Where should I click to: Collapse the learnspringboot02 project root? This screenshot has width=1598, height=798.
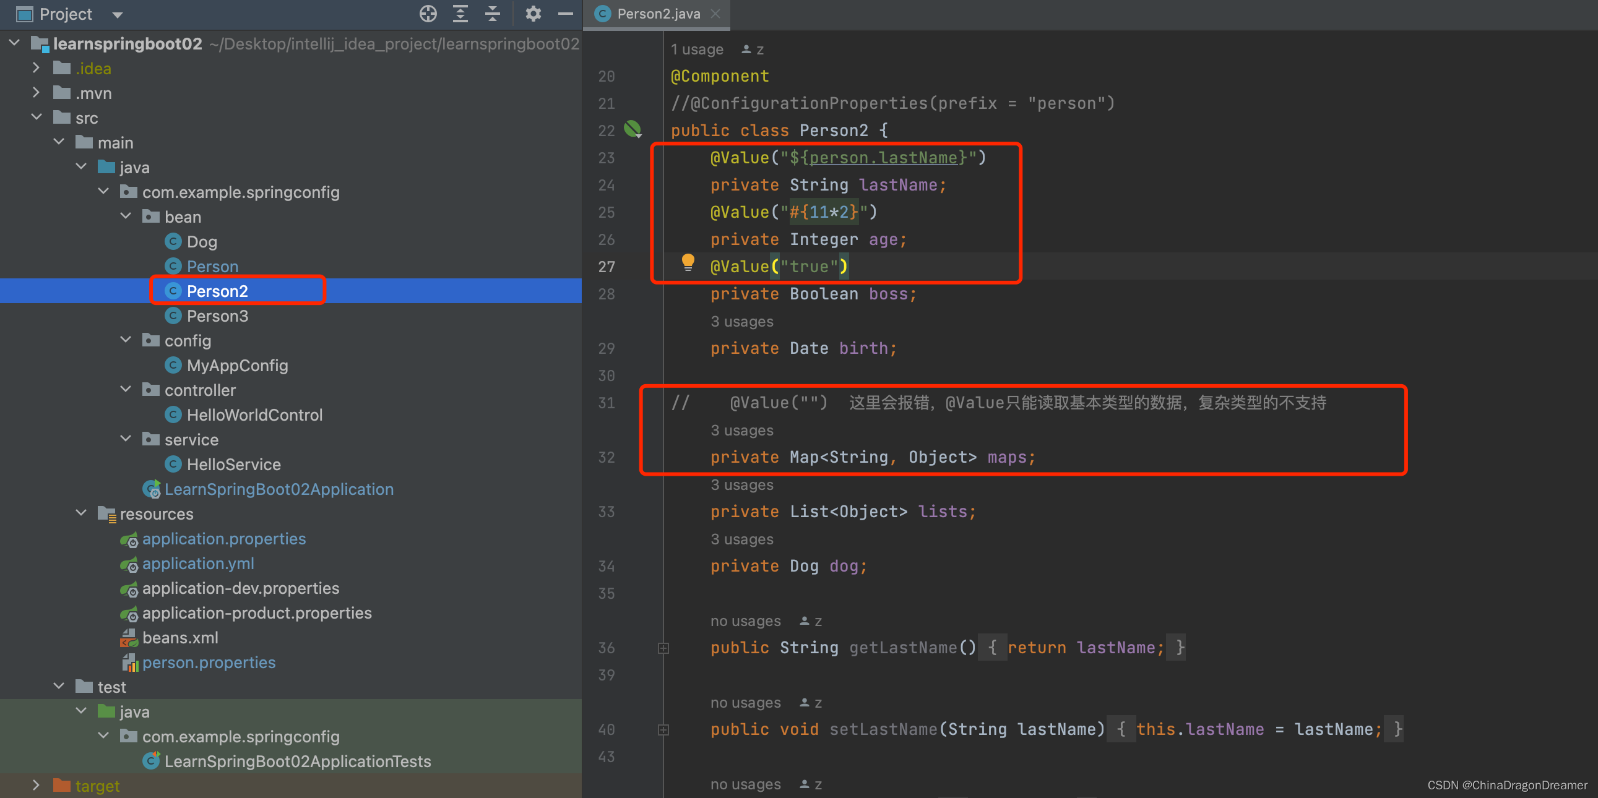pos(14,43)
